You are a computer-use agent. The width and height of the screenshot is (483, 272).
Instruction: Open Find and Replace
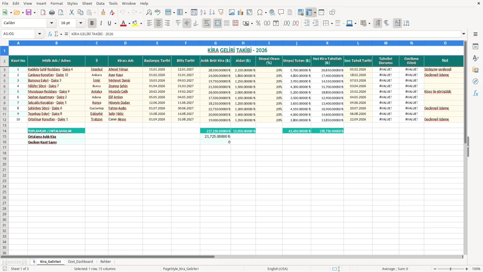click(x=149, y=12)
